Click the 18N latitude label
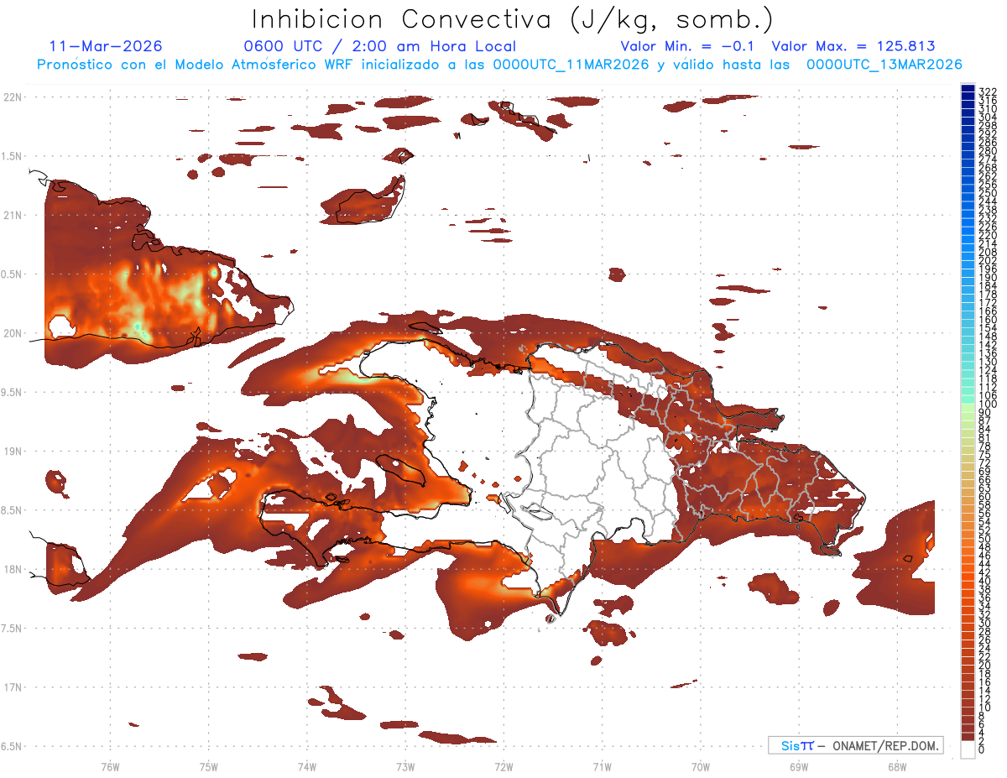Viewport: 1007px width, 778px height. 13,569
